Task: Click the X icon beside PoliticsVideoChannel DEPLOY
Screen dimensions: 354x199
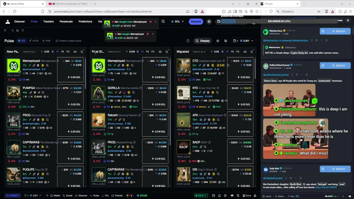Action: point(323,66)
